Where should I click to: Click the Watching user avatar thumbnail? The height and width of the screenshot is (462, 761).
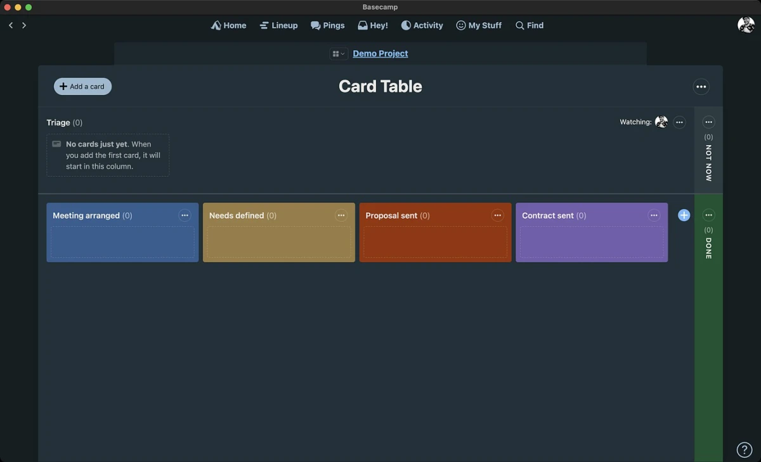(x=661, y=122)
